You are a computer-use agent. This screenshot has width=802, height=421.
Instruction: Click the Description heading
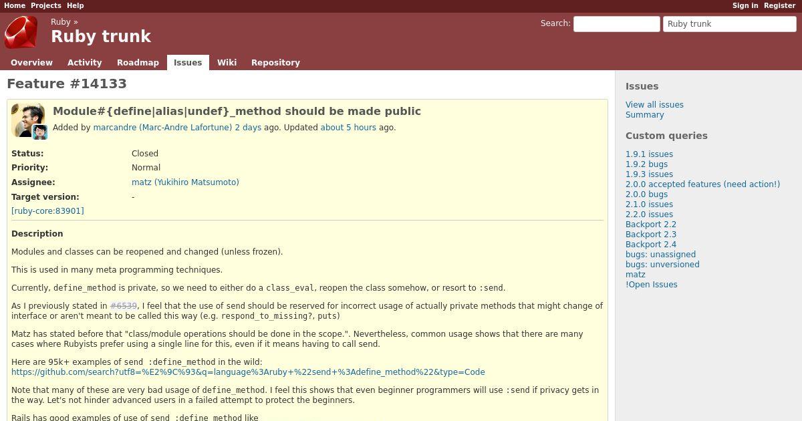click(37, 233)
